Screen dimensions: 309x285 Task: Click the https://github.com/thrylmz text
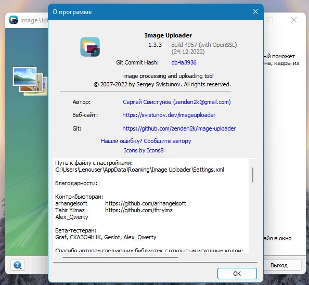(139, 210)
